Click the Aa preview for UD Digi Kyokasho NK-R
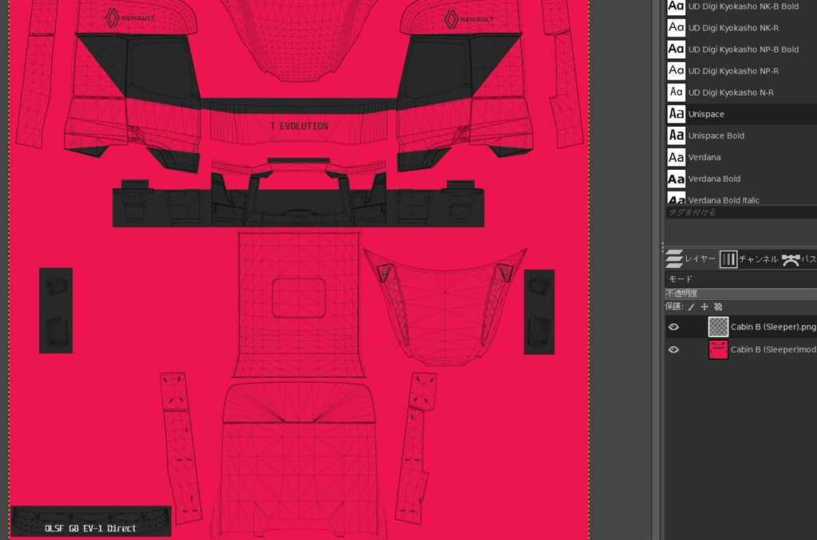 tap(676, 27)
